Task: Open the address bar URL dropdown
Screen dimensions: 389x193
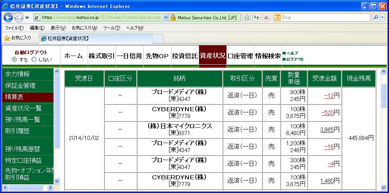Action: click(166, 17)
